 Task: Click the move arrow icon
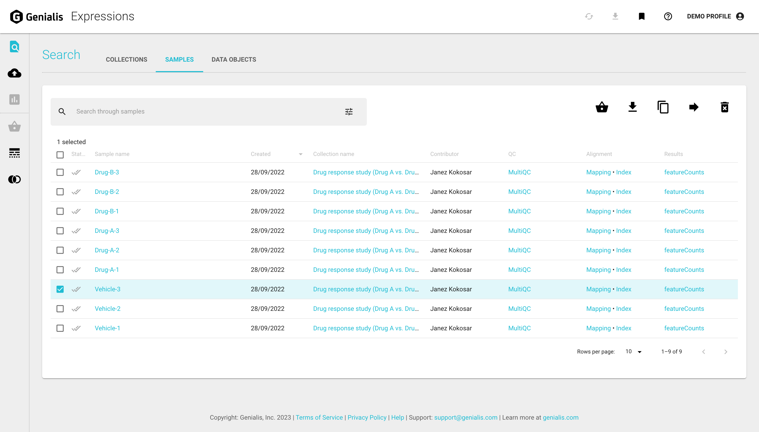pos(694,107)
